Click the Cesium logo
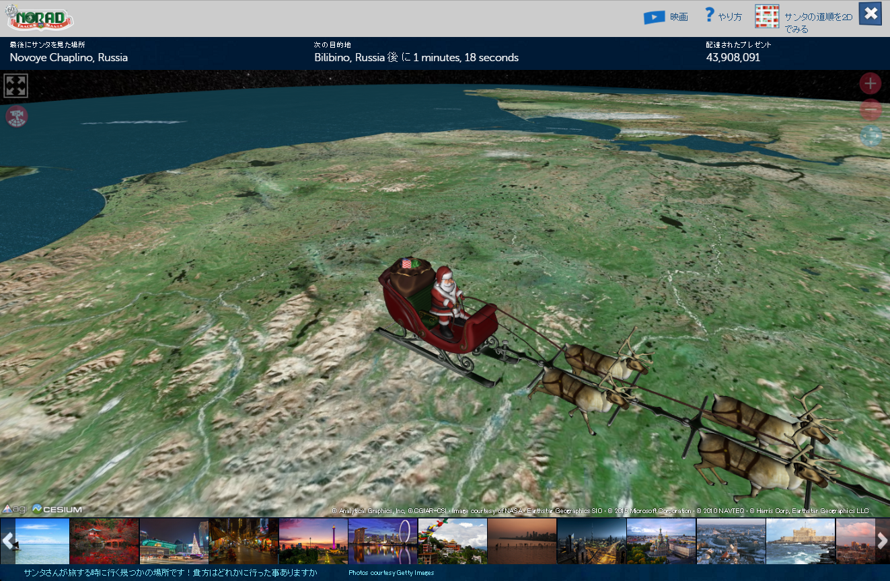890x581 pixels. click(57, 509)
